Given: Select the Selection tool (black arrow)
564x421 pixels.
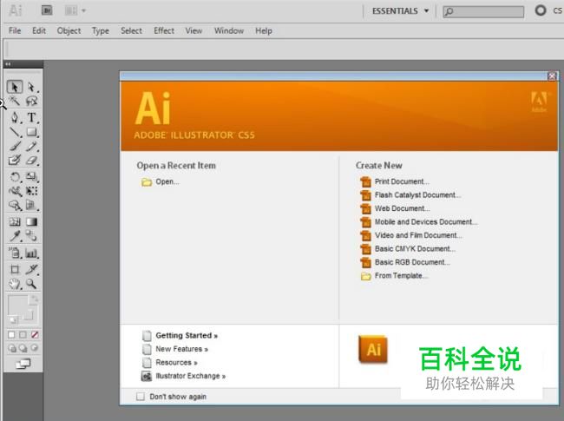Looking at the screenshot, I should pyautogui.click(x=15, y=87).
